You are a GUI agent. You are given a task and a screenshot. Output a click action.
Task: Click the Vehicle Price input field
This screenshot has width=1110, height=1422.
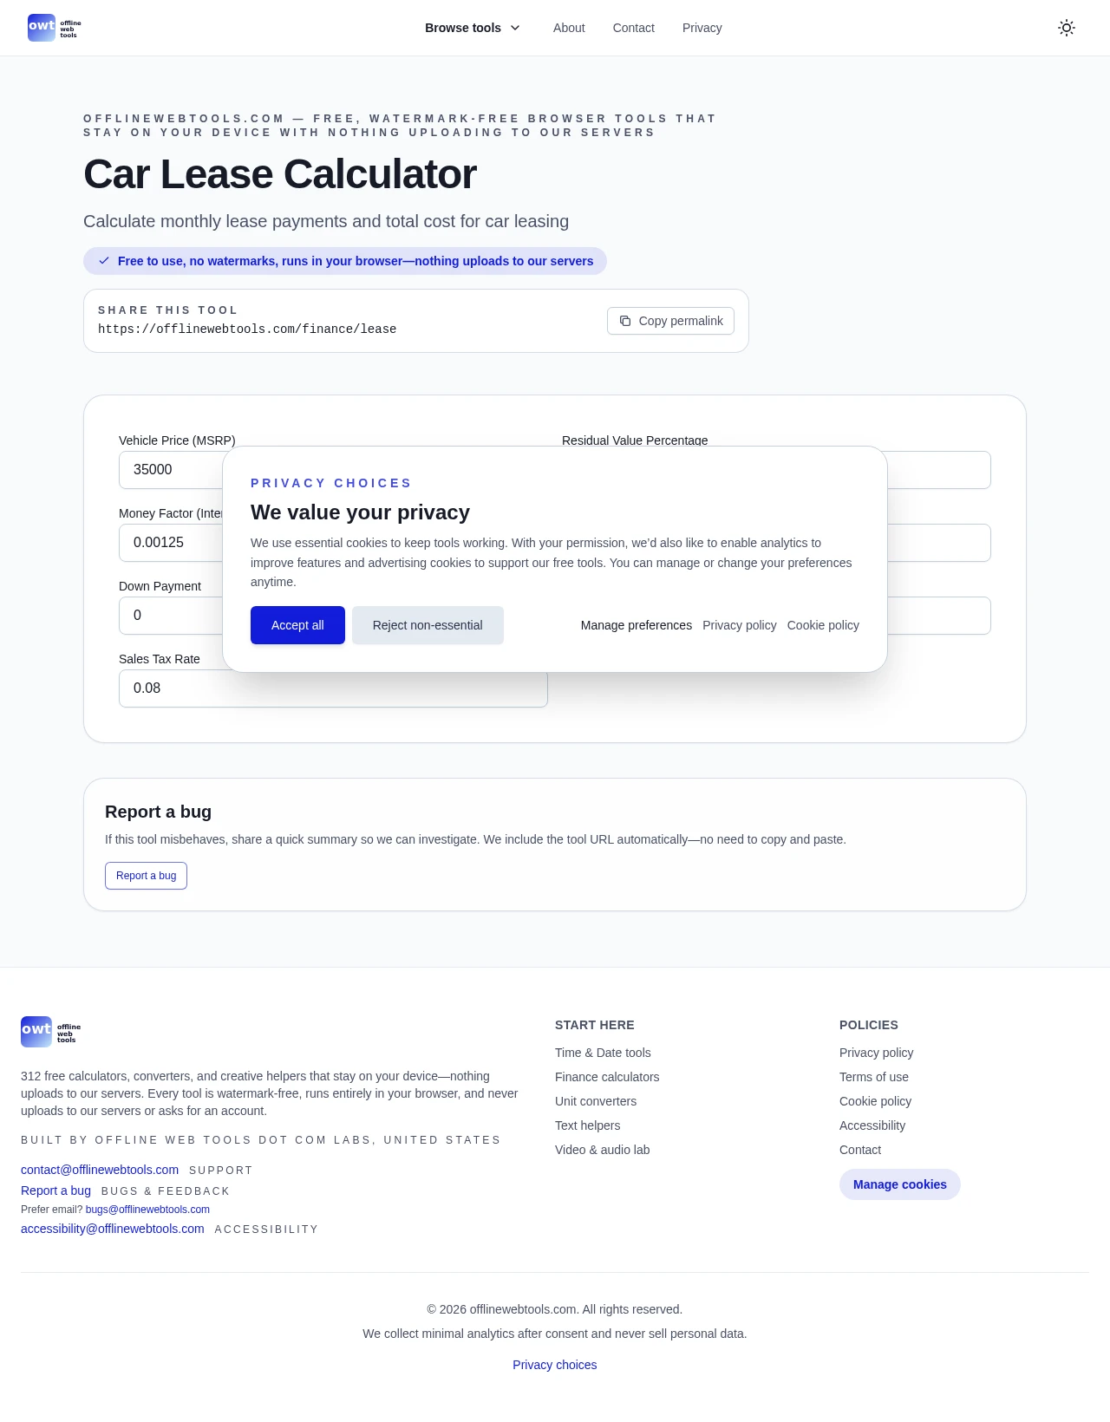point(170,470)
